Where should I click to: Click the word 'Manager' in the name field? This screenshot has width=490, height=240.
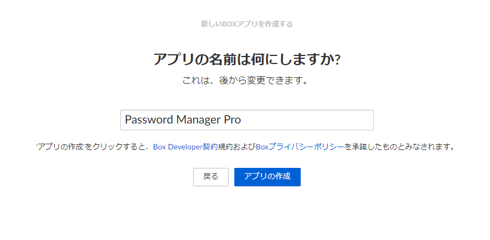(197, 120)
